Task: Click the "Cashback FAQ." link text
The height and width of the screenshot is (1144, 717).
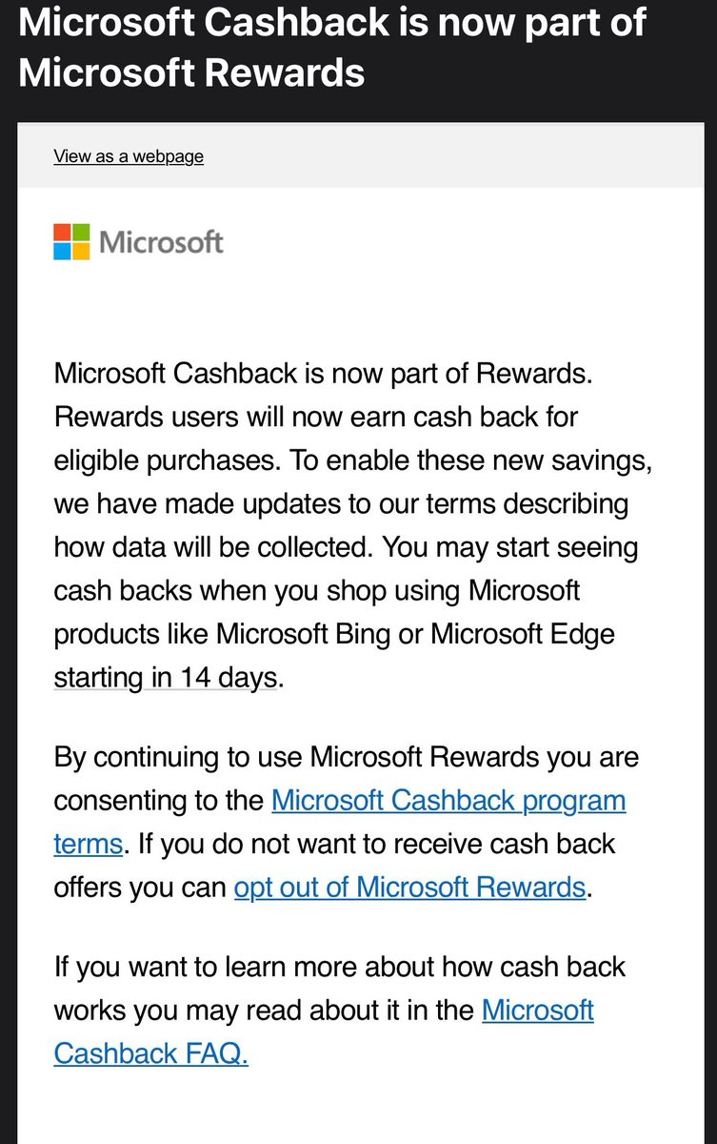Action: [150, 1053]
